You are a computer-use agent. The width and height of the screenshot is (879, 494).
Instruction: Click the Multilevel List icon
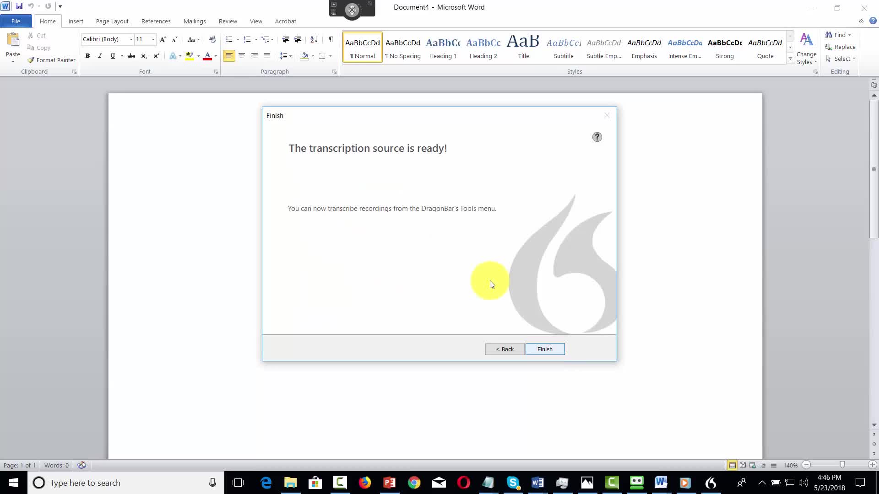point(265,39)
